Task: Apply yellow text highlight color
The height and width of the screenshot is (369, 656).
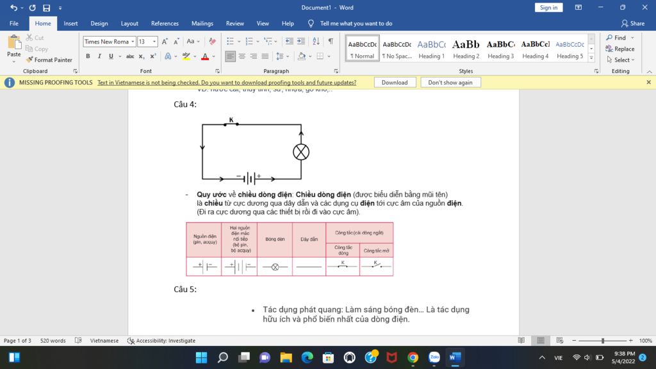Action: (186, 56)
